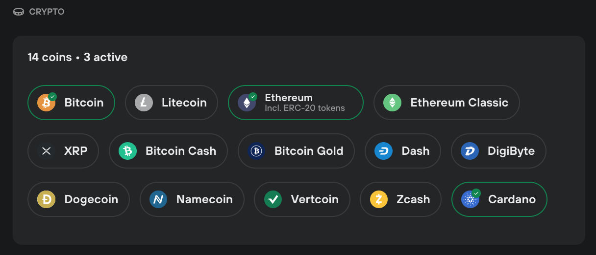This screenshot has height=255, width=596.
Task: Activate the Vertcoin coin button
Action: pyautogui.click(x=302, y=199)
